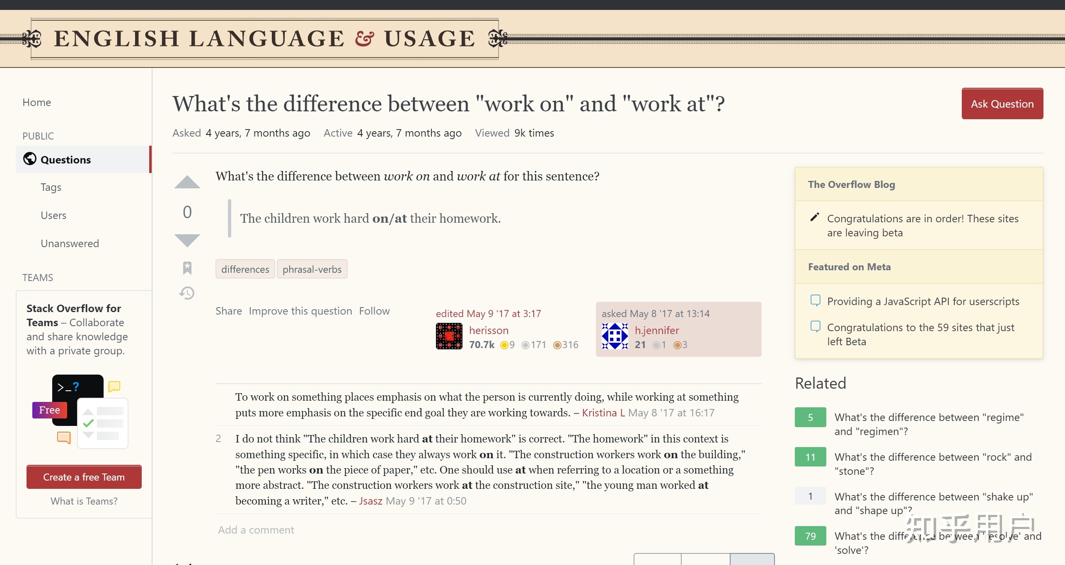The height and width of the screenshot is (565, 1065).
Task: Click the herisson user profile link
Action: [x=487, y=329]
